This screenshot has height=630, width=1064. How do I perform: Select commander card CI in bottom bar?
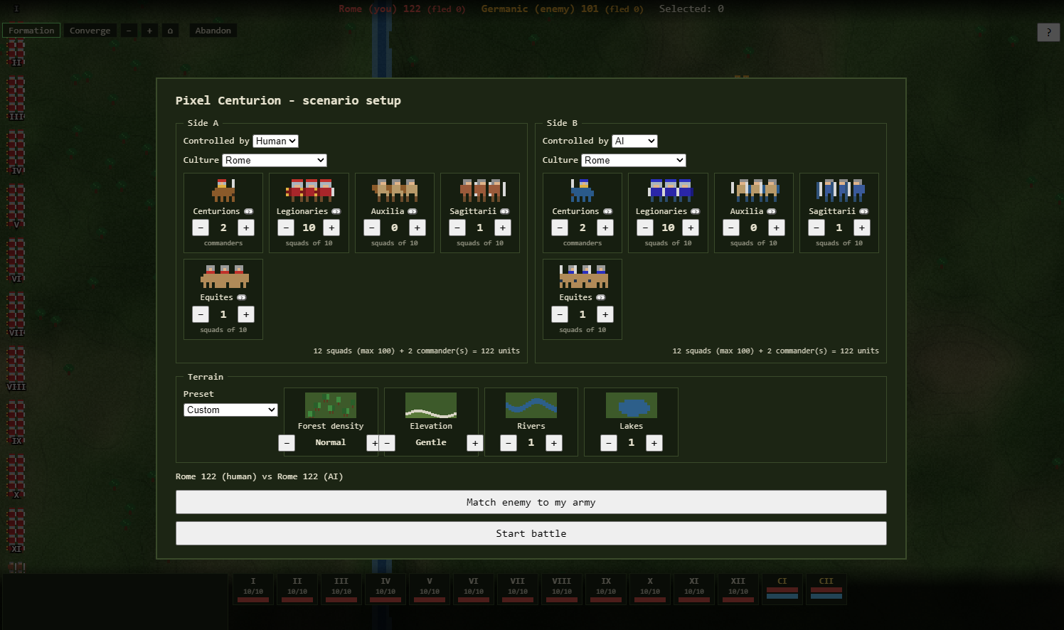[x=782, y=589]
